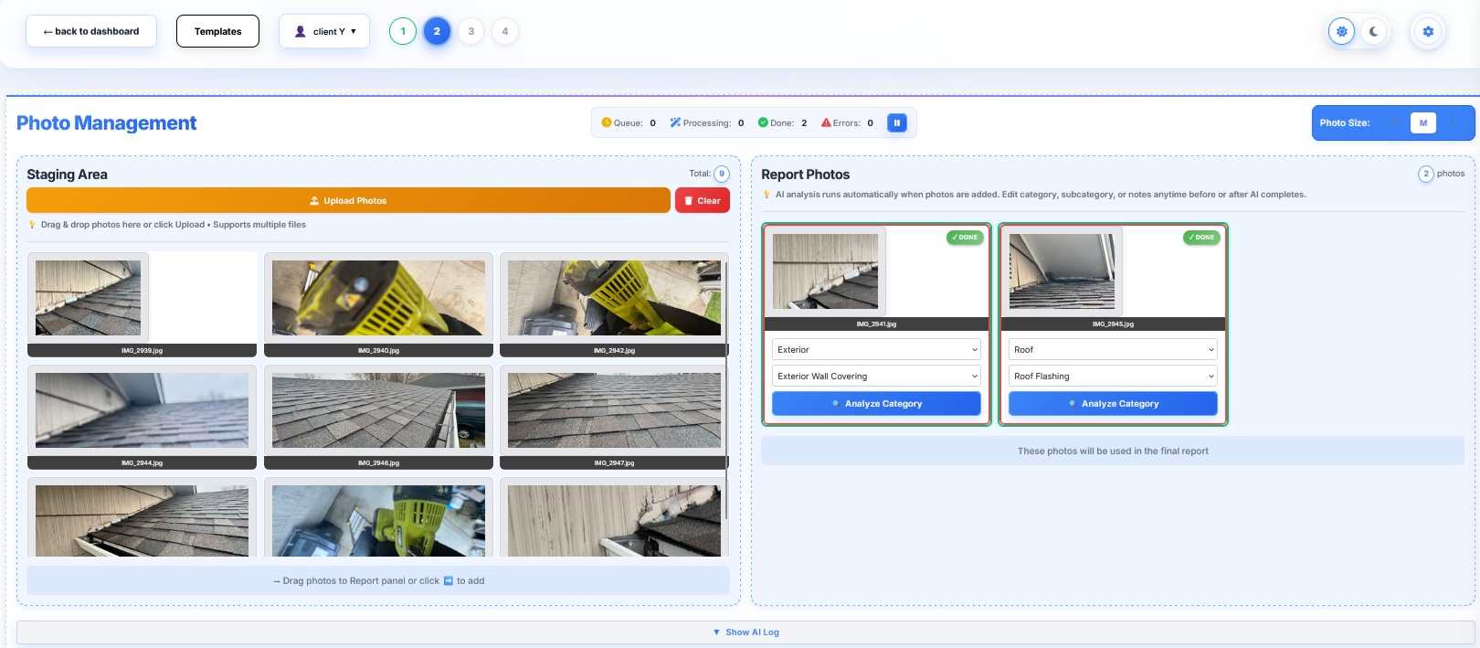The width and height of the screenshot is (1480, 648).
Task: Open the Roof category dropdown
Action: pyautogui.click(x=1113, y=349)
